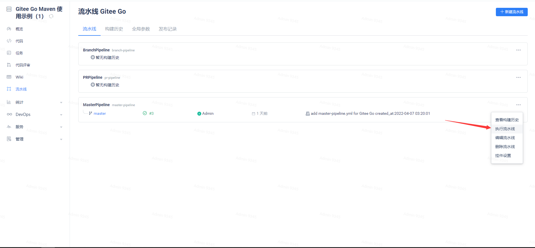Click the PRPipeline name
535x248 pixels.
coord(93,77)
